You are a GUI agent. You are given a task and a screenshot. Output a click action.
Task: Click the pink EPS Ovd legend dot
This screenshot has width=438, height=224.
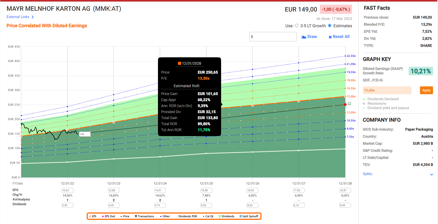click(103, 216)
